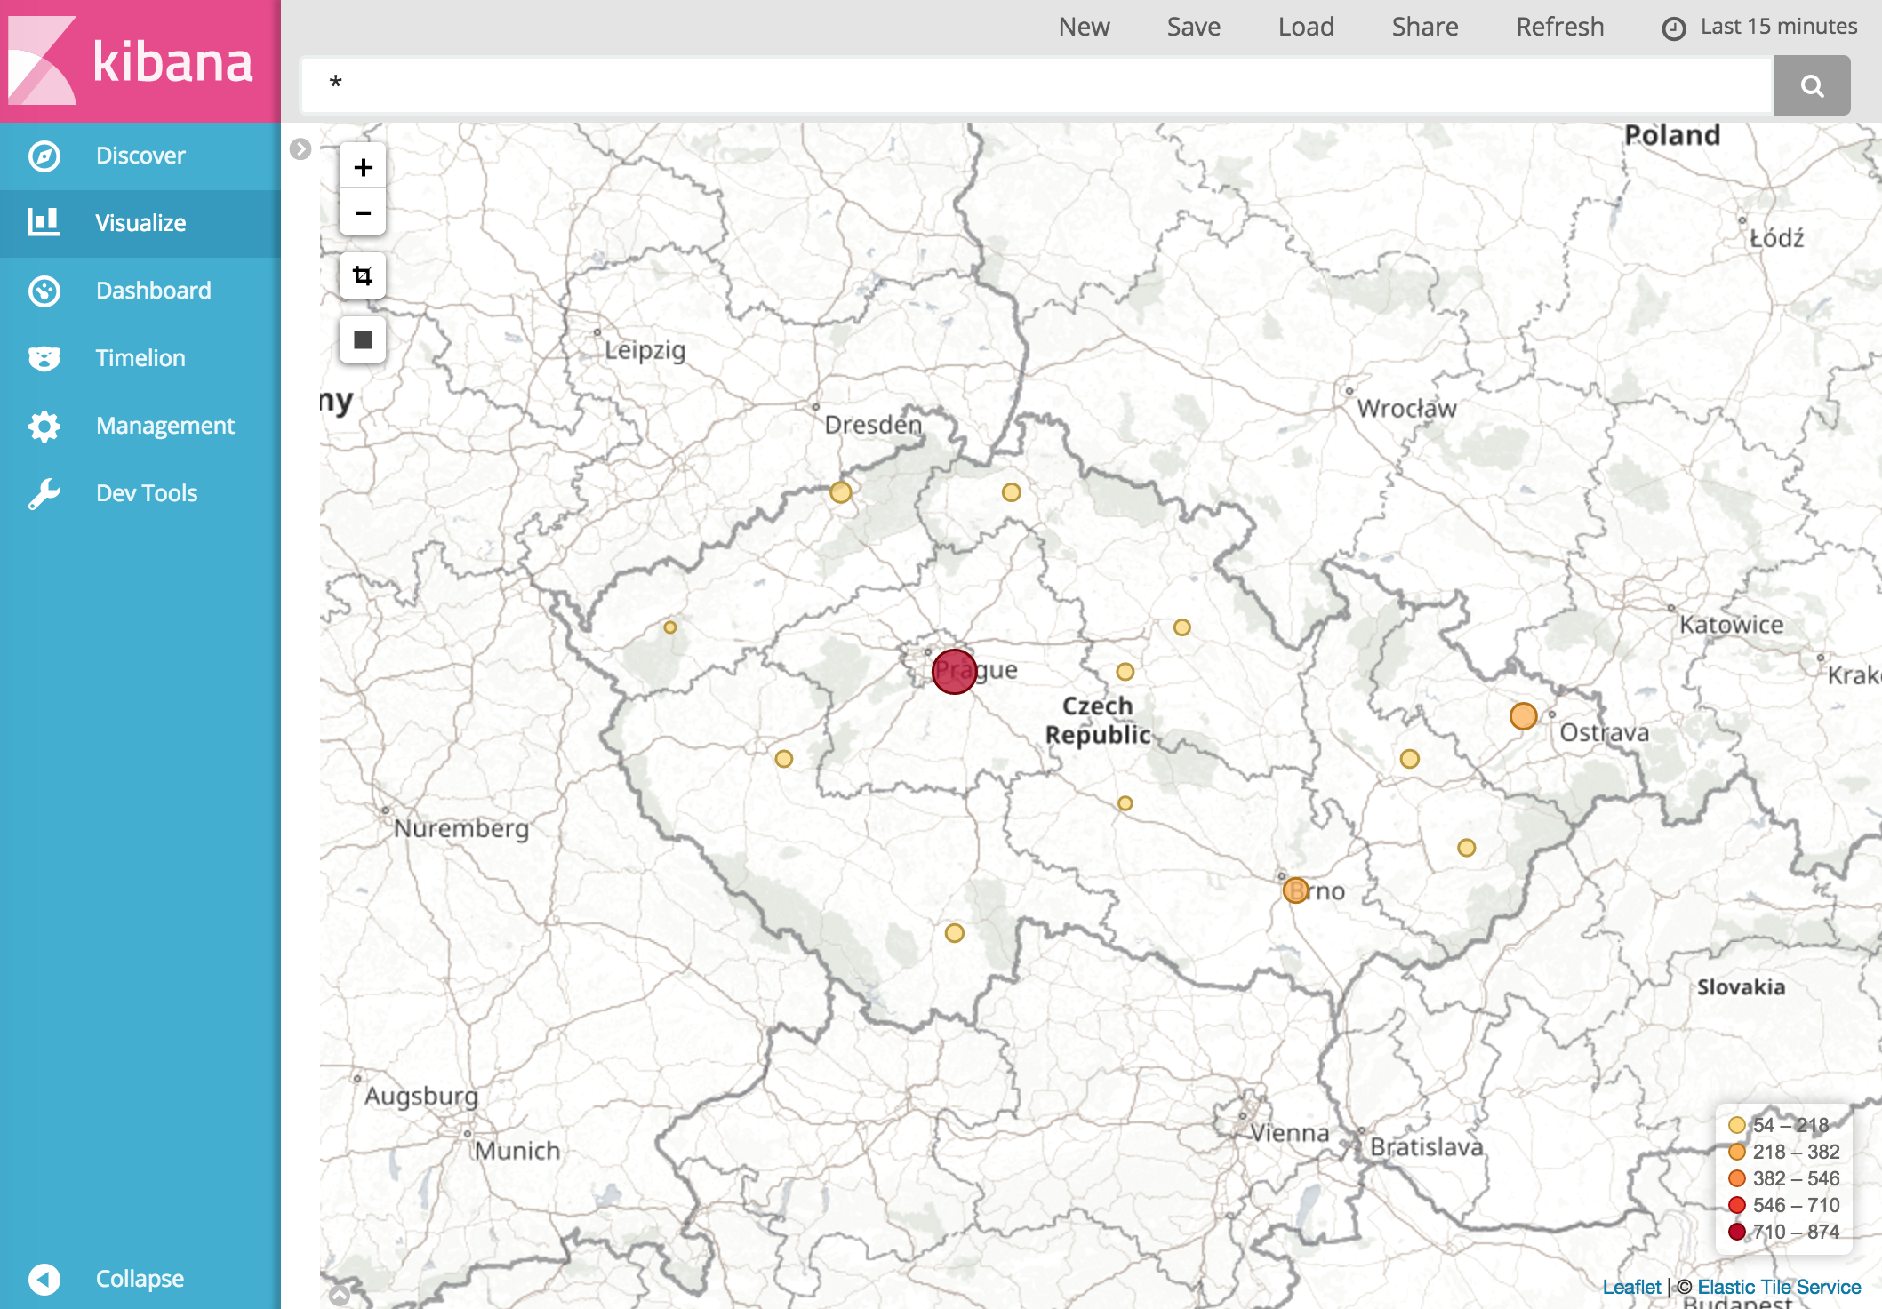The width and height of the screenshot is (1882, 1309).
Task: Click the Refresh option
Action: (x=1559, y=27)
